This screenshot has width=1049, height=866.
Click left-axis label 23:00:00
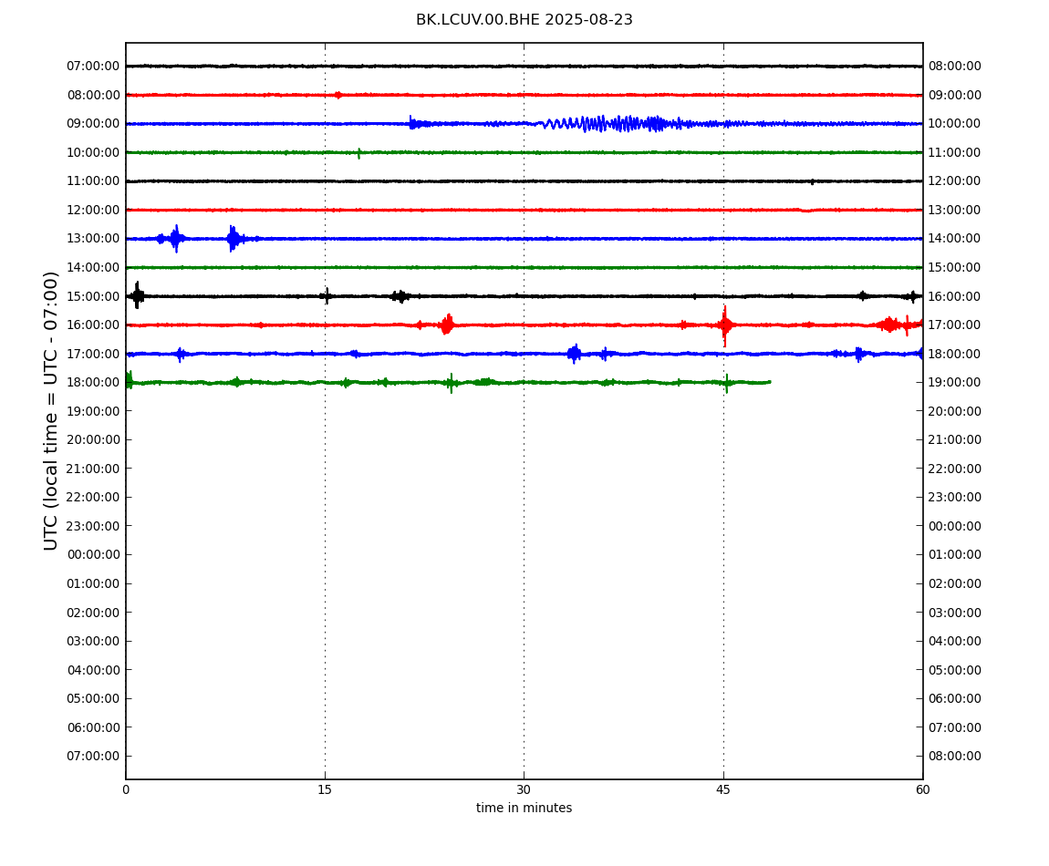[93, 526]
